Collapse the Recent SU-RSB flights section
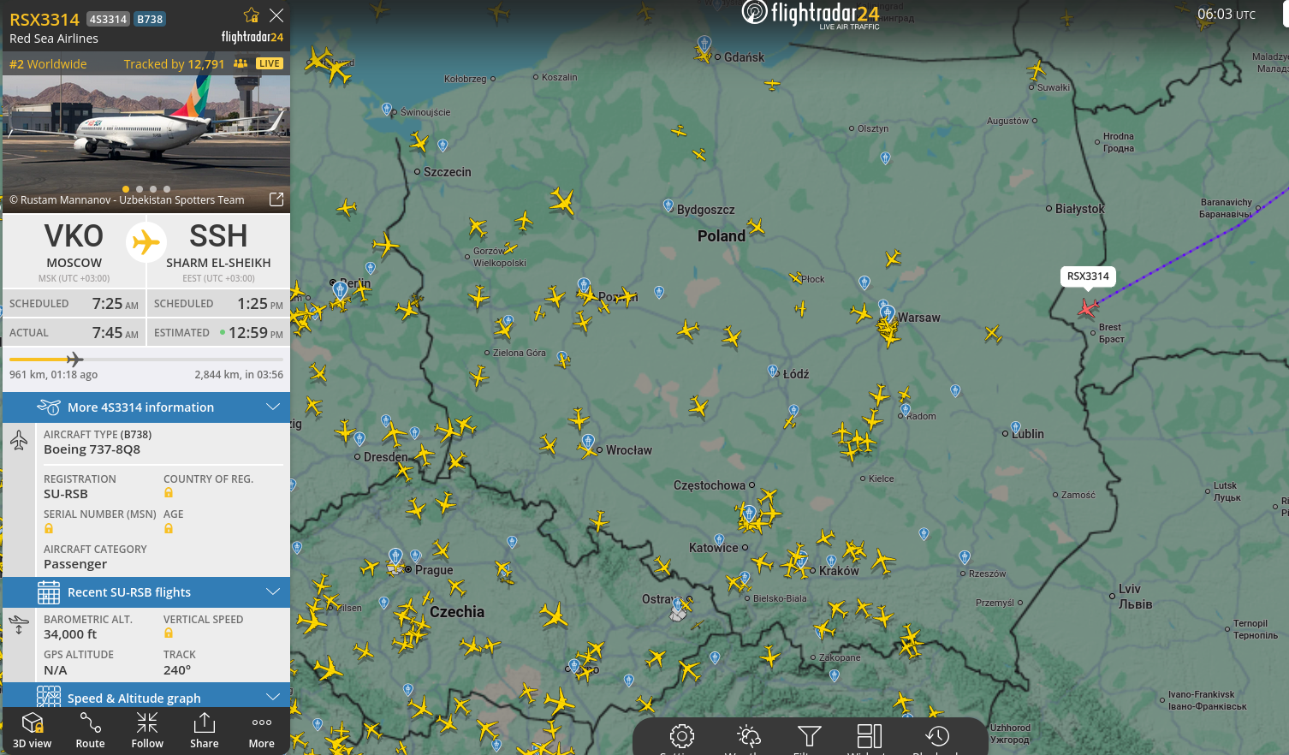Viewport: 1289px width, 755px height. [146, 592]
